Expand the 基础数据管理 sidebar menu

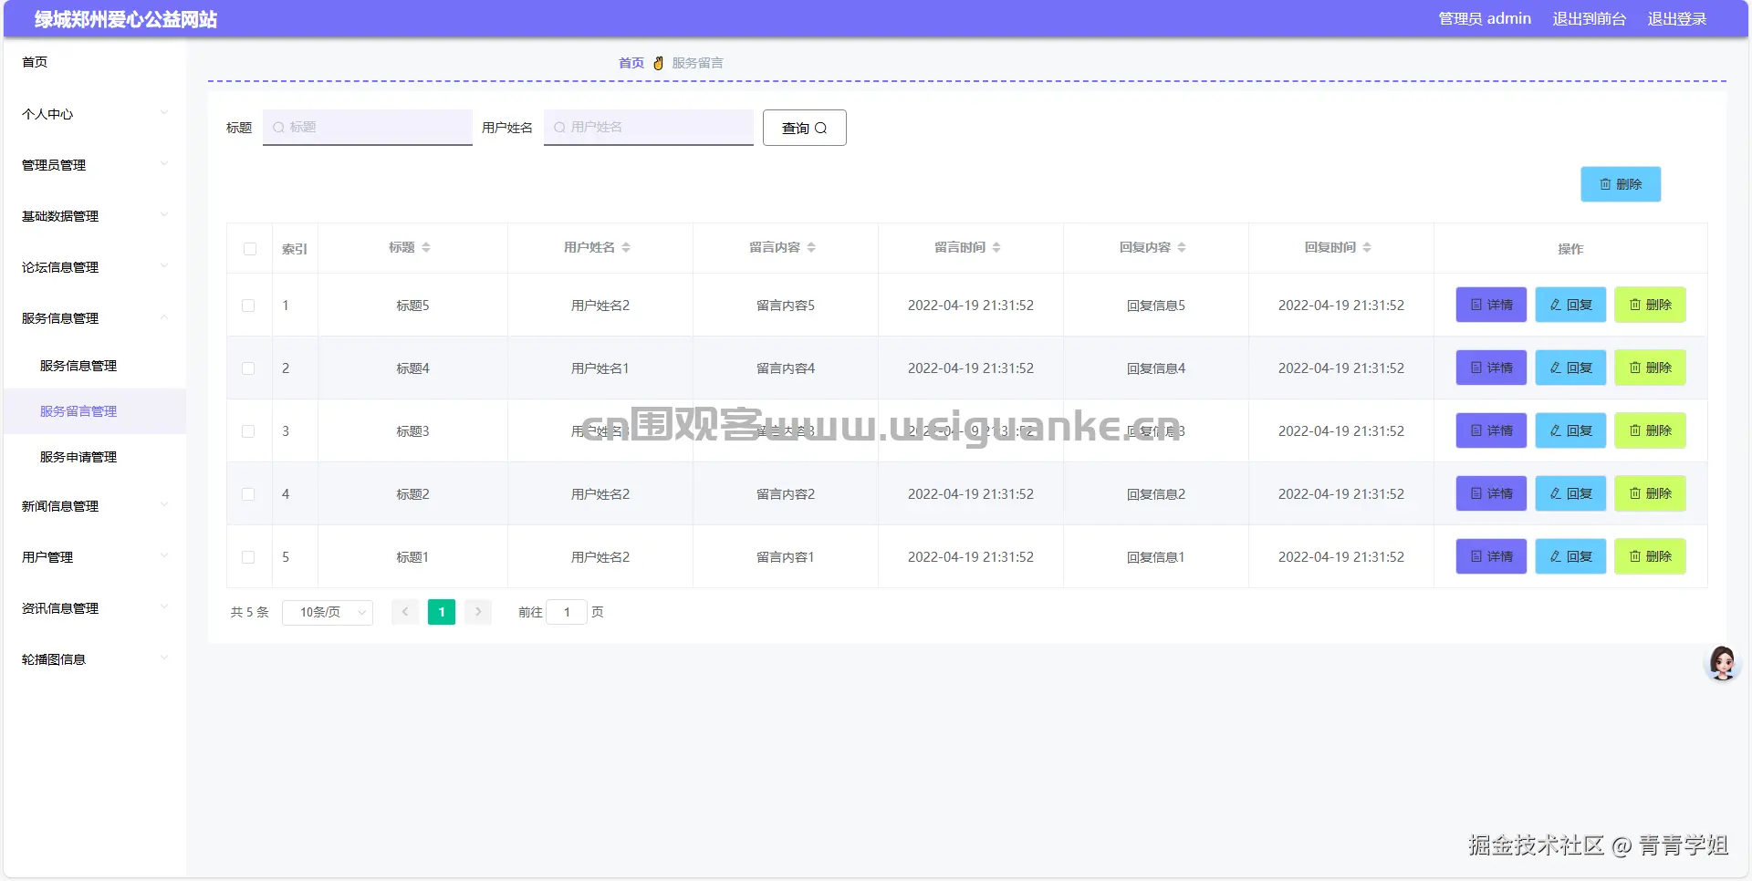[x=95, y=216]
